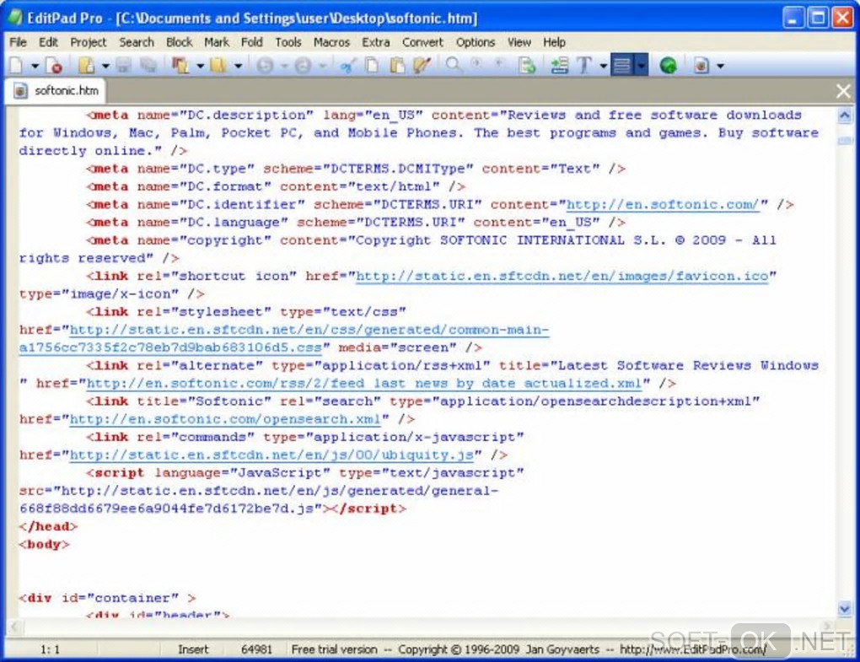Viewport: 860px width, 662px height.
Task: Expand the Redo history dropdown arrow
Action: 322,67
